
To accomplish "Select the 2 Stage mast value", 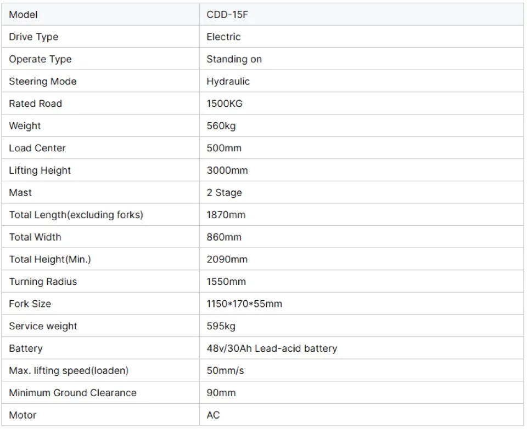I will point(224,192).
